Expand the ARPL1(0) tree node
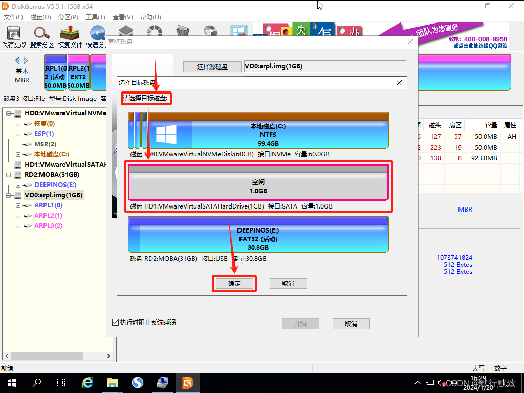This screenshot has width=524, height=393. click(x=18, y=205)
